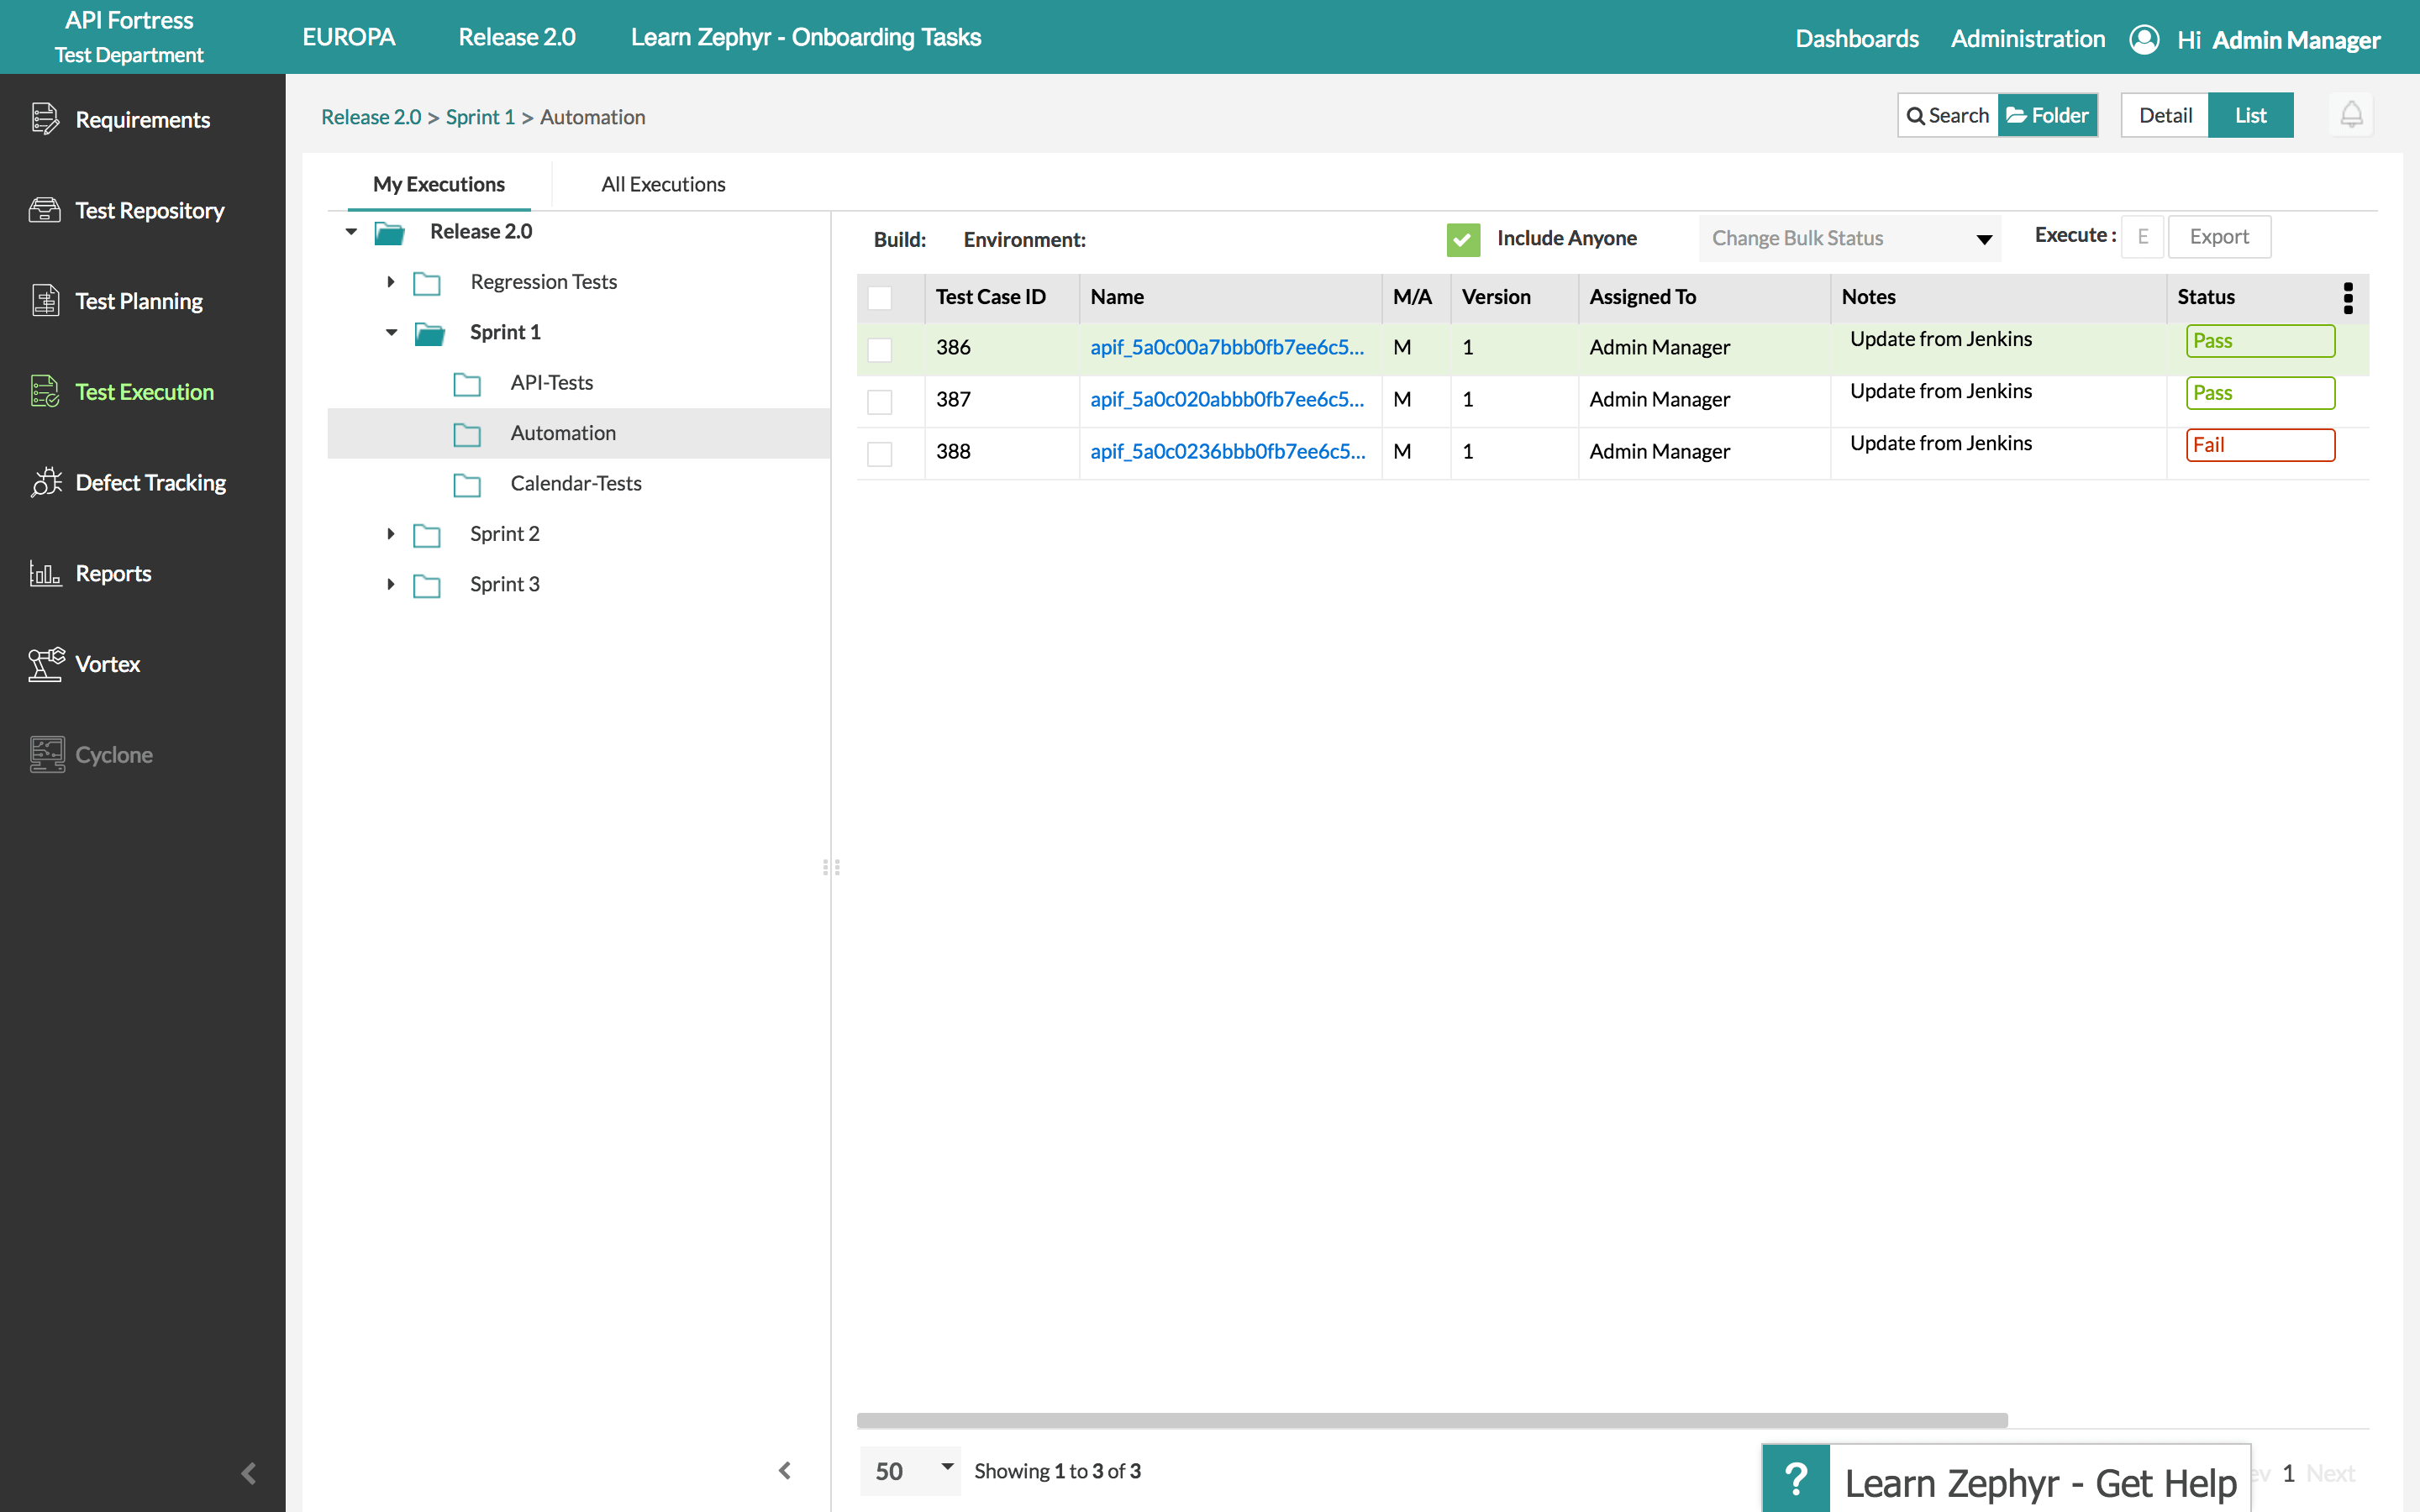Click the Learn Zephyr help question mark

[1795, 1478]
